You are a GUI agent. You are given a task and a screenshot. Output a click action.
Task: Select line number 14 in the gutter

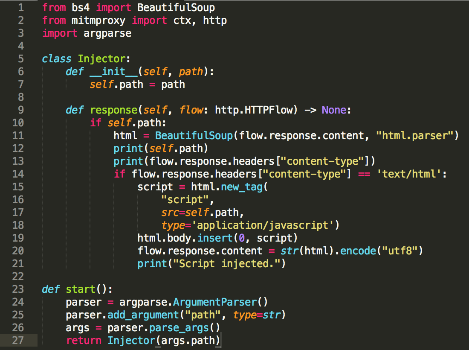18,174
